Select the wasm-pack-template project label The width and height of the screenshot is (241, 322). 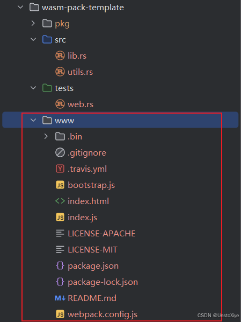83,8
